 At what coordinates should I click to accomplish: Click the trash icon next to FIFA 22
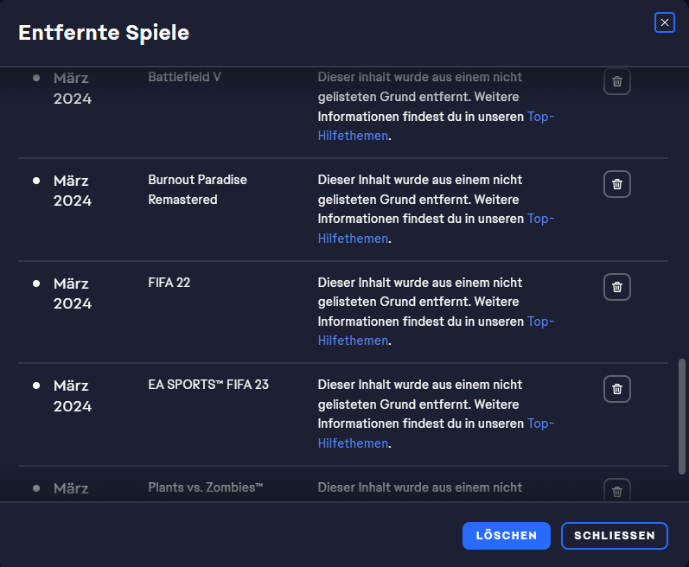tap(616, 287)
